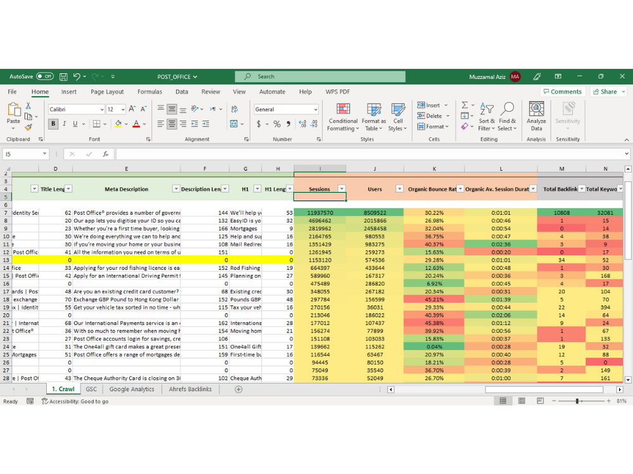
Task: Switch to the Insert ribbon tab
Action: pyautogui.click(x=68, y=92)
